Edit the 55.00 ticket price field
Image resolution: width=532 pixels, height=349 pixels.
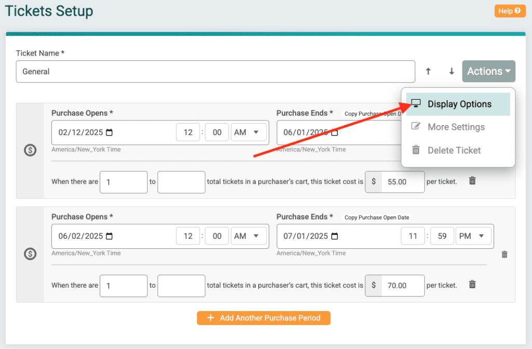point(403,182)
